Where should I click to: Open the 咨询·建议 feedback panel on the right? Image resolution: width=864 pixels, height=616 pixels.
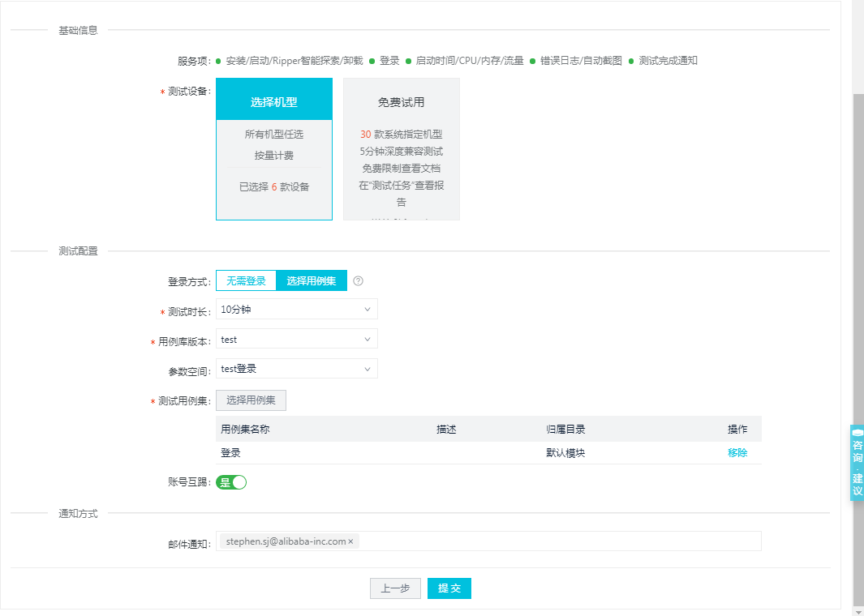tap(857, 462)
